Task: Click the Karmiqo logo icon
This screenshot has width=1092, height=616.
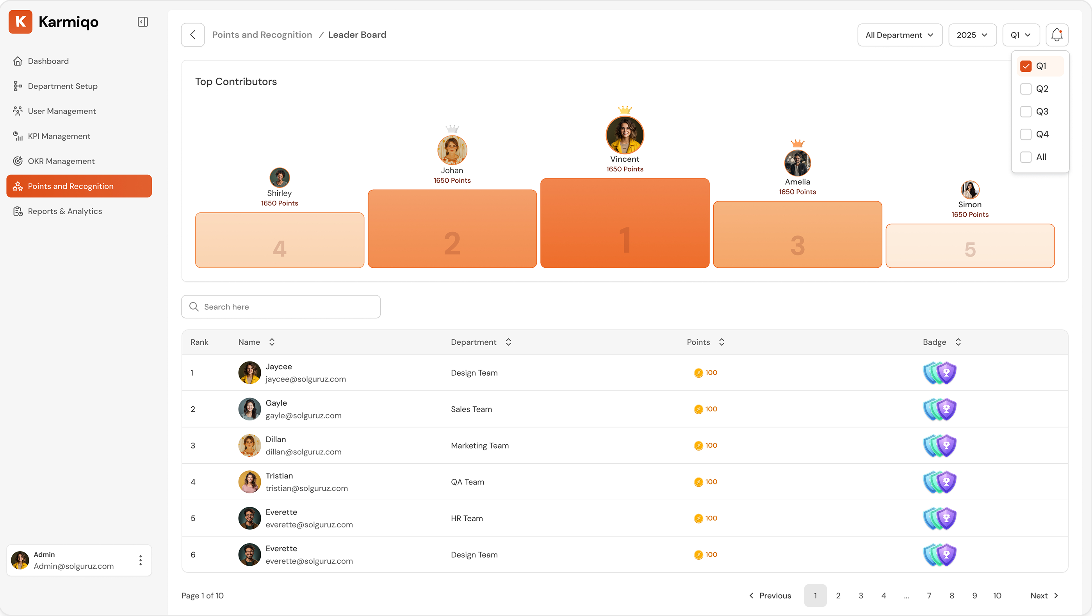Action: point(20,21)
